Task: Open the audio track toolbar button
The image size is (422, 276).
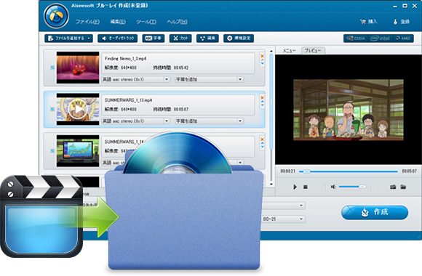Action: pos(118,38)
